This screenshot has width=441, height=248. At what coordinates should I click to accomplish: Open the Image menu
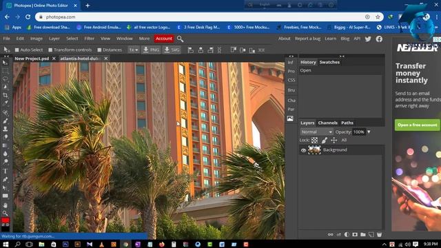click(x=37, y=39)
